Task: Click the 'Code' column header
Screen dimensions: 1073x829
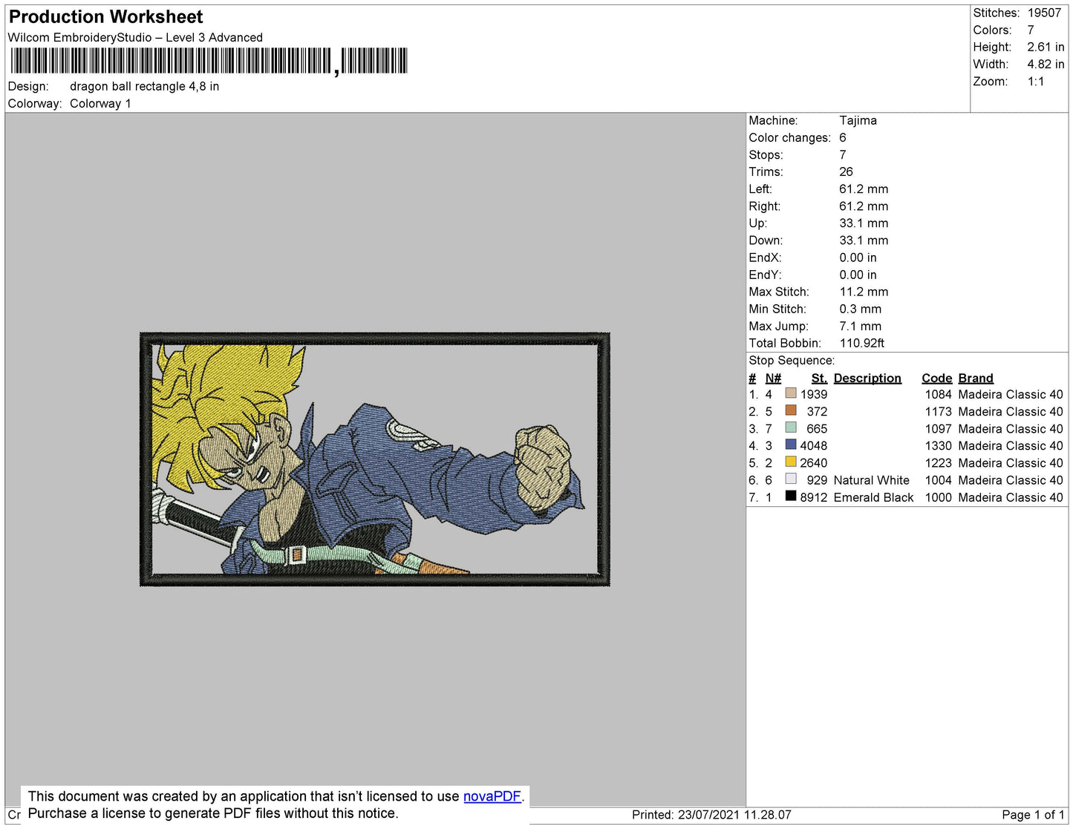Action: [x=936, y=379]
